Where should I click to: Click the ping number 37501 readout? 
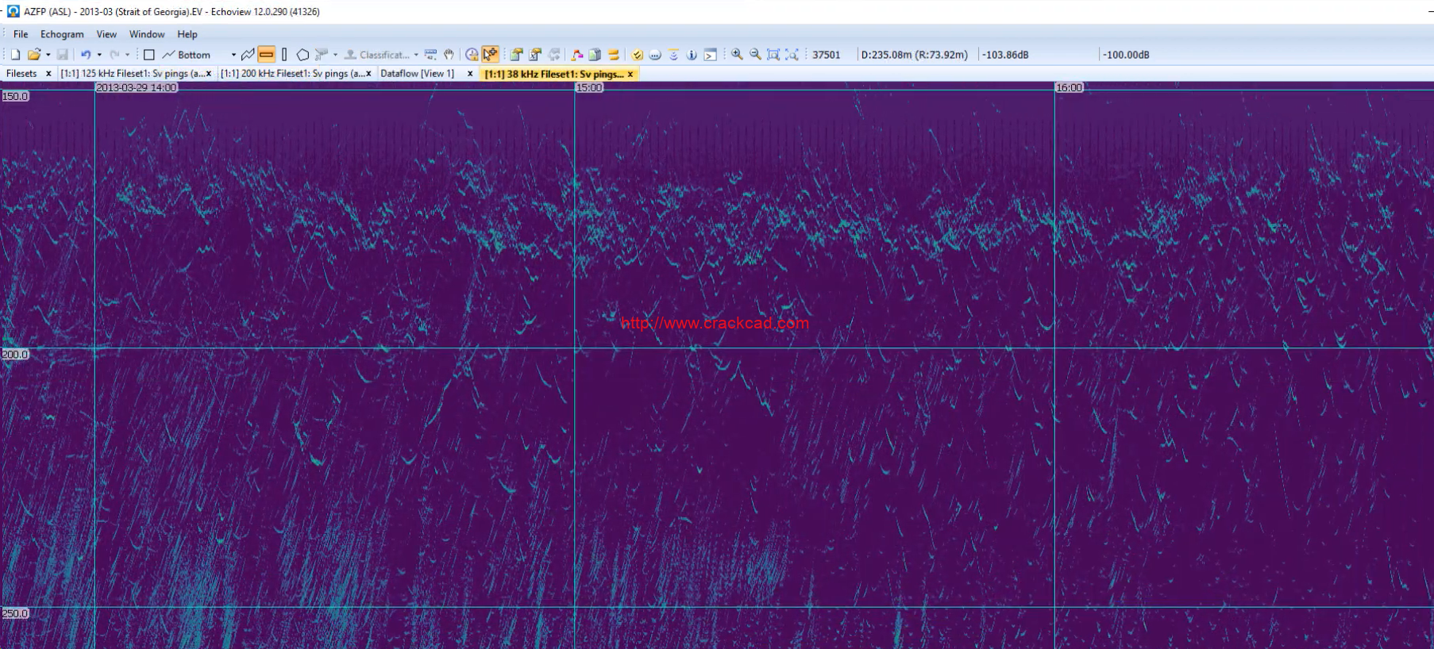827,55
